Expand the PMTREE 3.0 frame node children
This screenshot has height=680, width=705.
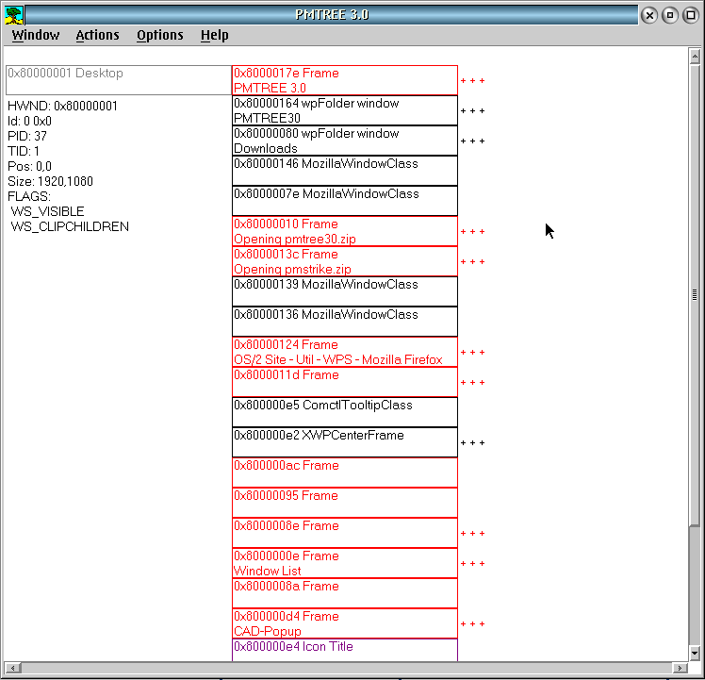point(472,80)
